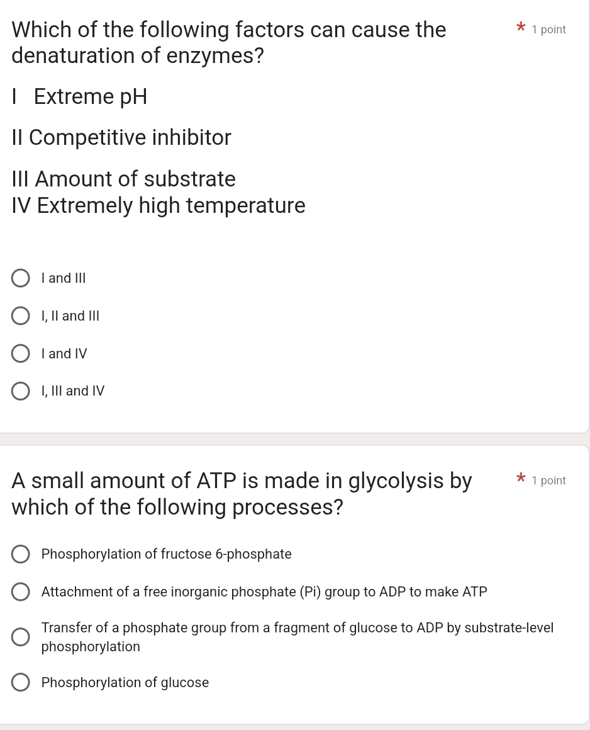Select the "I, II and III" answer
The image size is (590, 730).
(21, 316)
